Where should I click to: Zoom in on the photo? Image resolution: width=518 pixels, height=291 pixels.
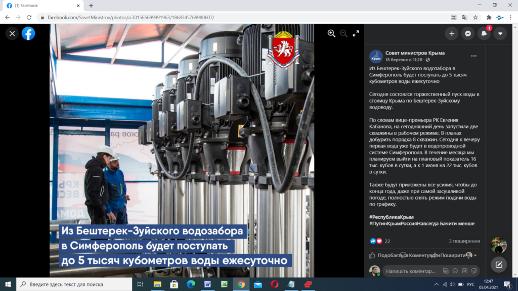pos(331,33)
